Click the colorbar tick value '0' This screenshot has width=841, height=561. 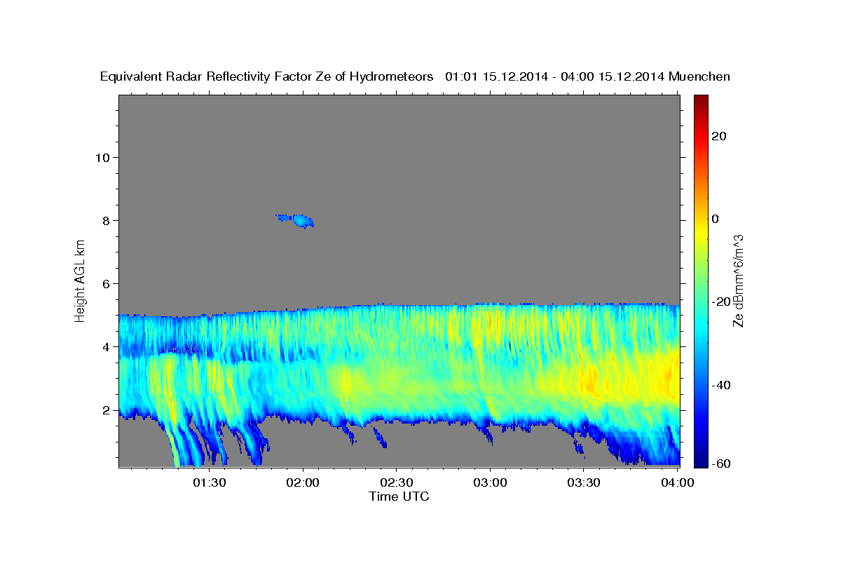coord(716,219)
